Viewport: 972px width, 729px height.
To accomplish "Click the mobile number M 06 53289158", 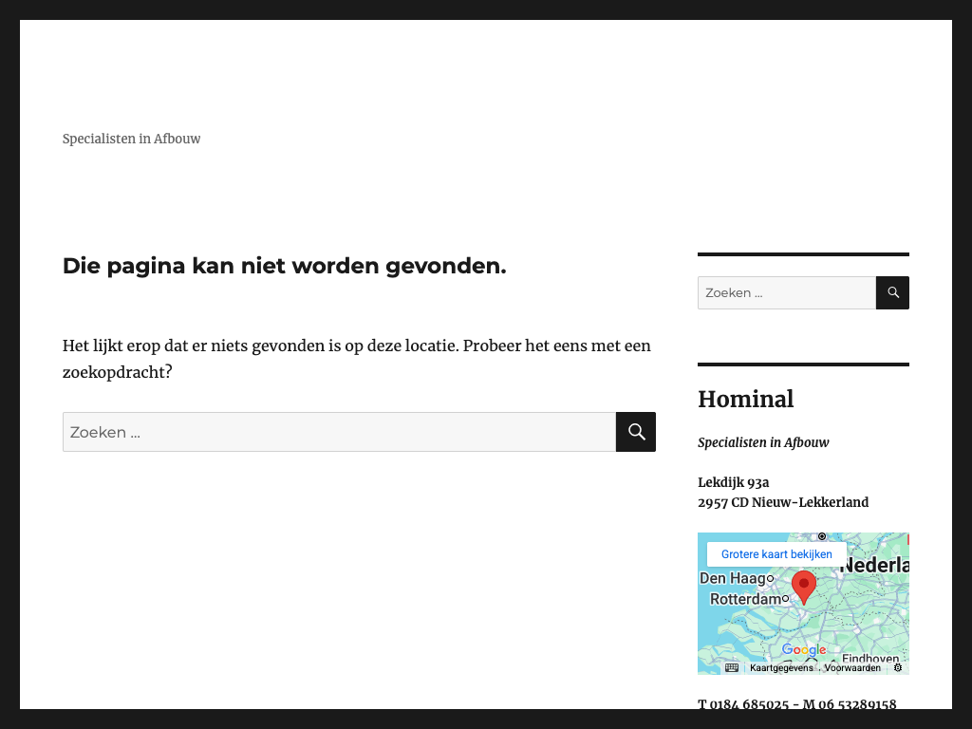I will point(849,704).
